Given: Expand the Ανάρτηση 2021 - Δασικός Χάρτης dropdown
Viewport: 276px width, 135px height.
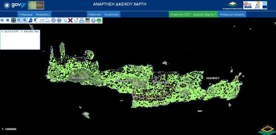Looking at the screenshot, I should [193, 14].
